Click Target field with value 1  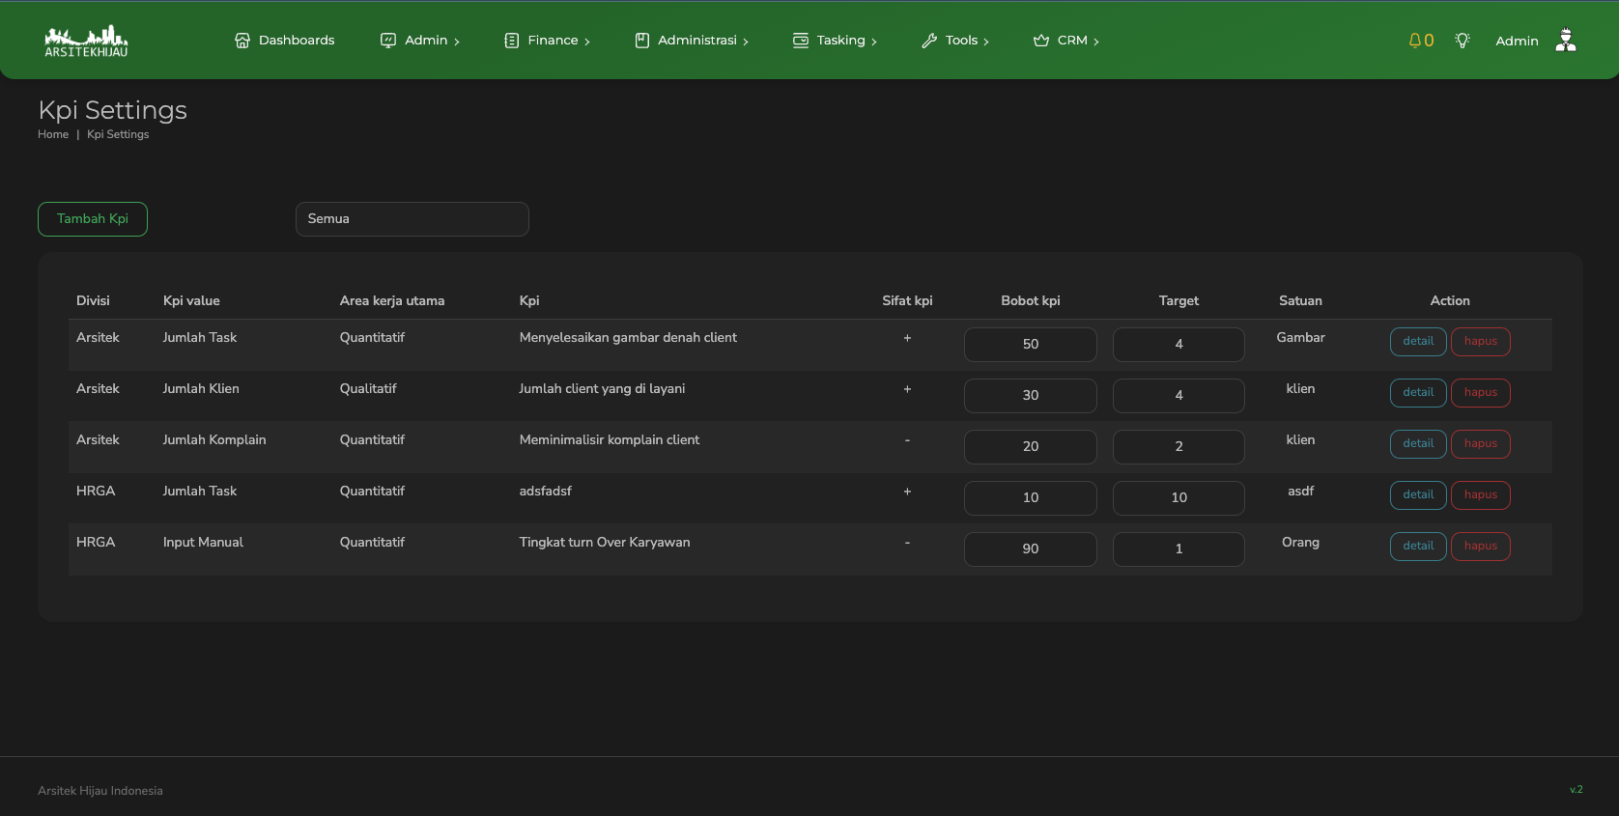point(1179,549)
